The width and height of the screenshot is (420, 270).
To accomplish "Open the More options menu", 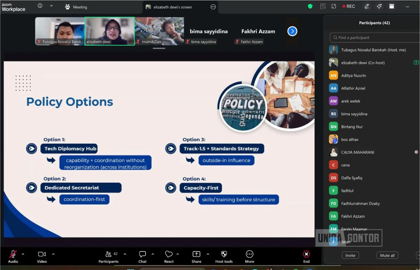I will (249, 257).
